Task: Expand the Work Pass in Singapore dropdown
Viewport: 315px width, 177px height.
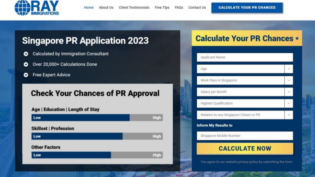Action: (x=245, y=81)
